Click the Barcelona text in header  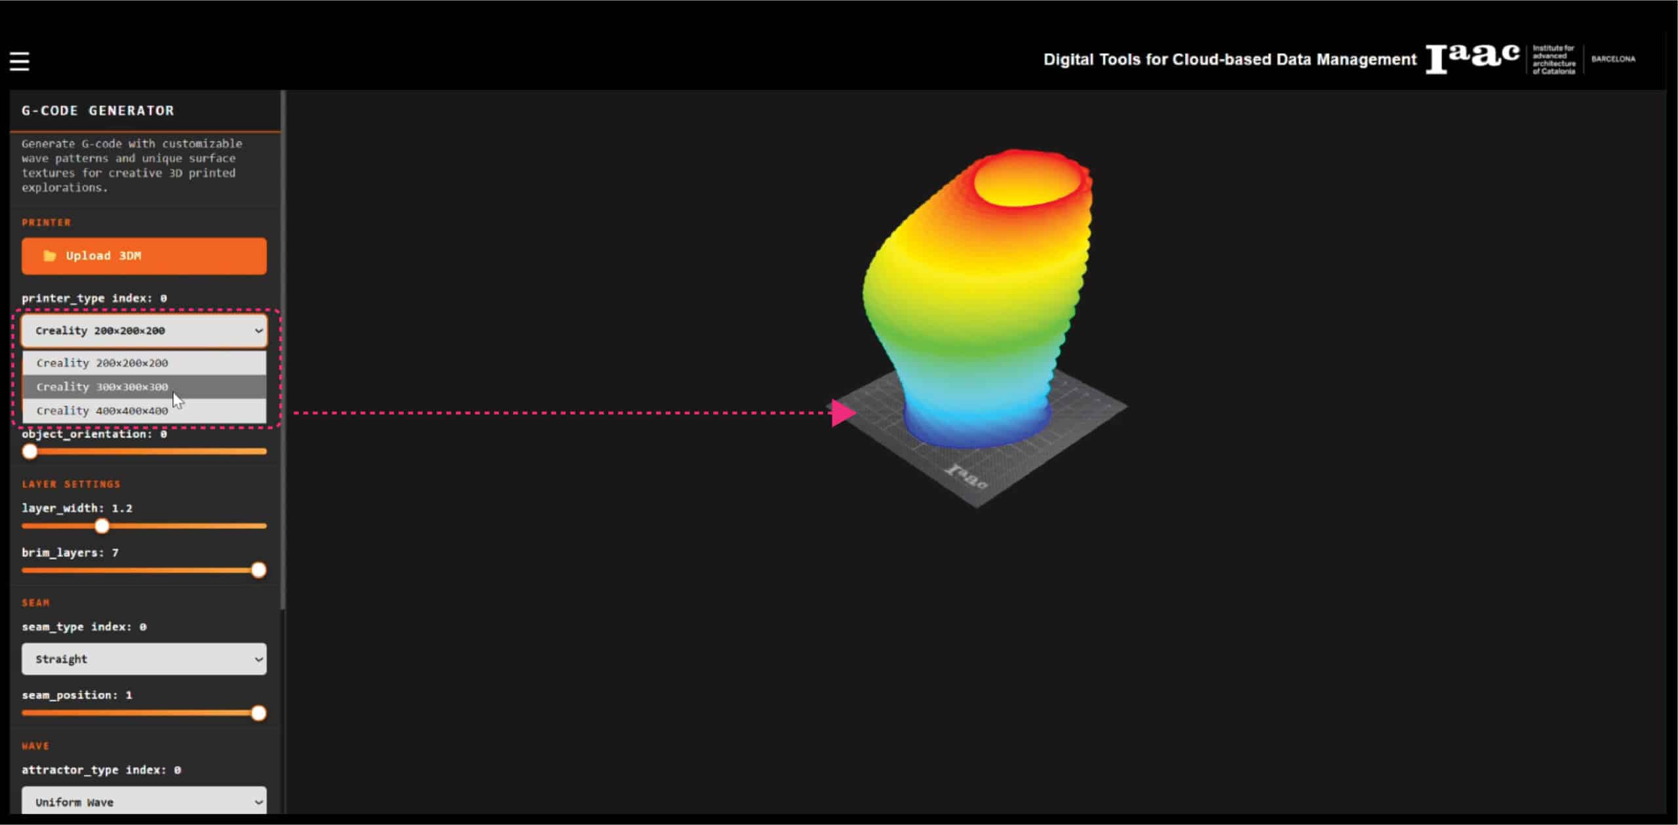1613,59
